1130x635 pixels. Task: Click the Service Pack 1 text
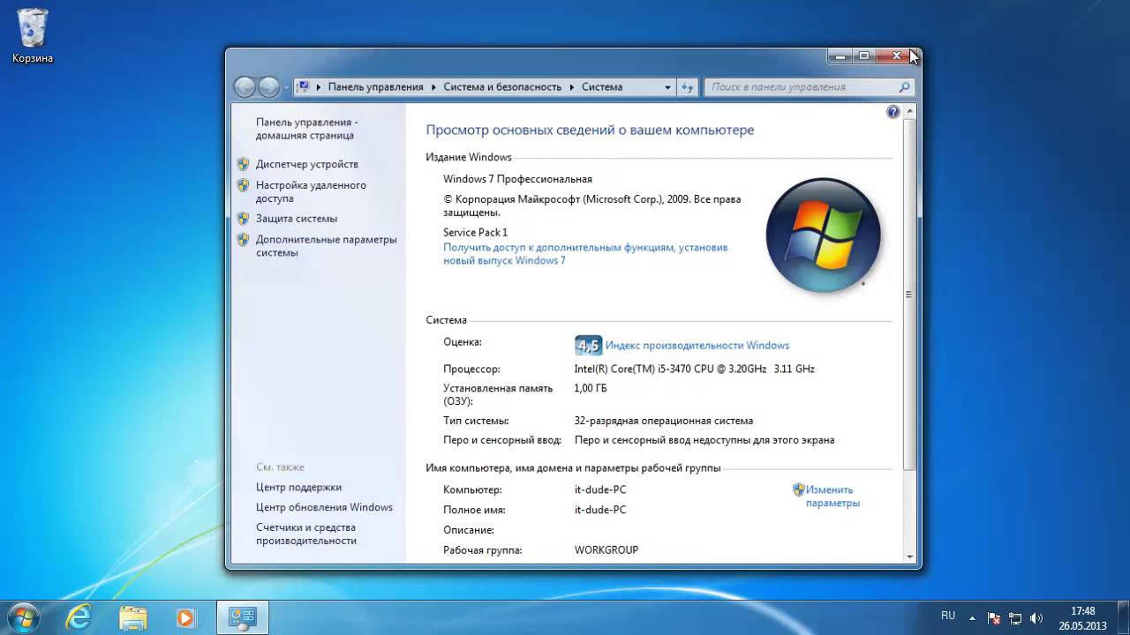coord(475,232)
